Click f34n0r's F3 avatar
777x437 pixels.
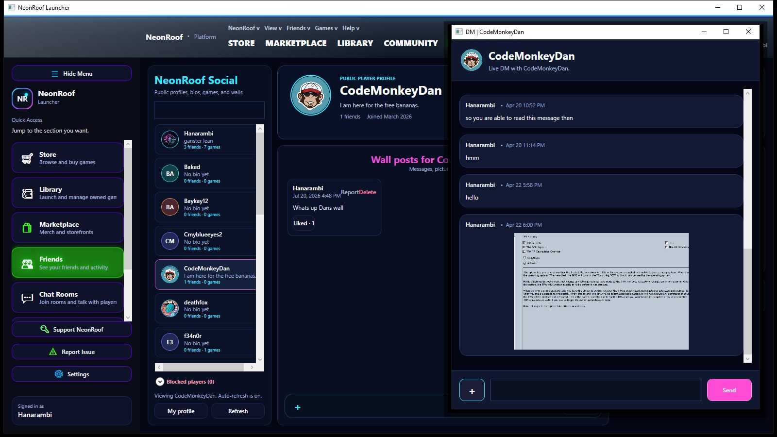tap(170, 342)
